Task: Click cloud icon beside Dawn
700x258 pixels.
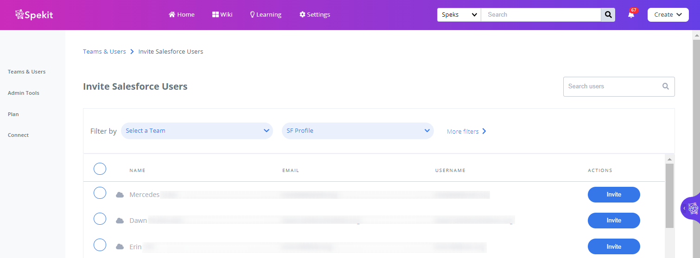Action: coord(120,221)
